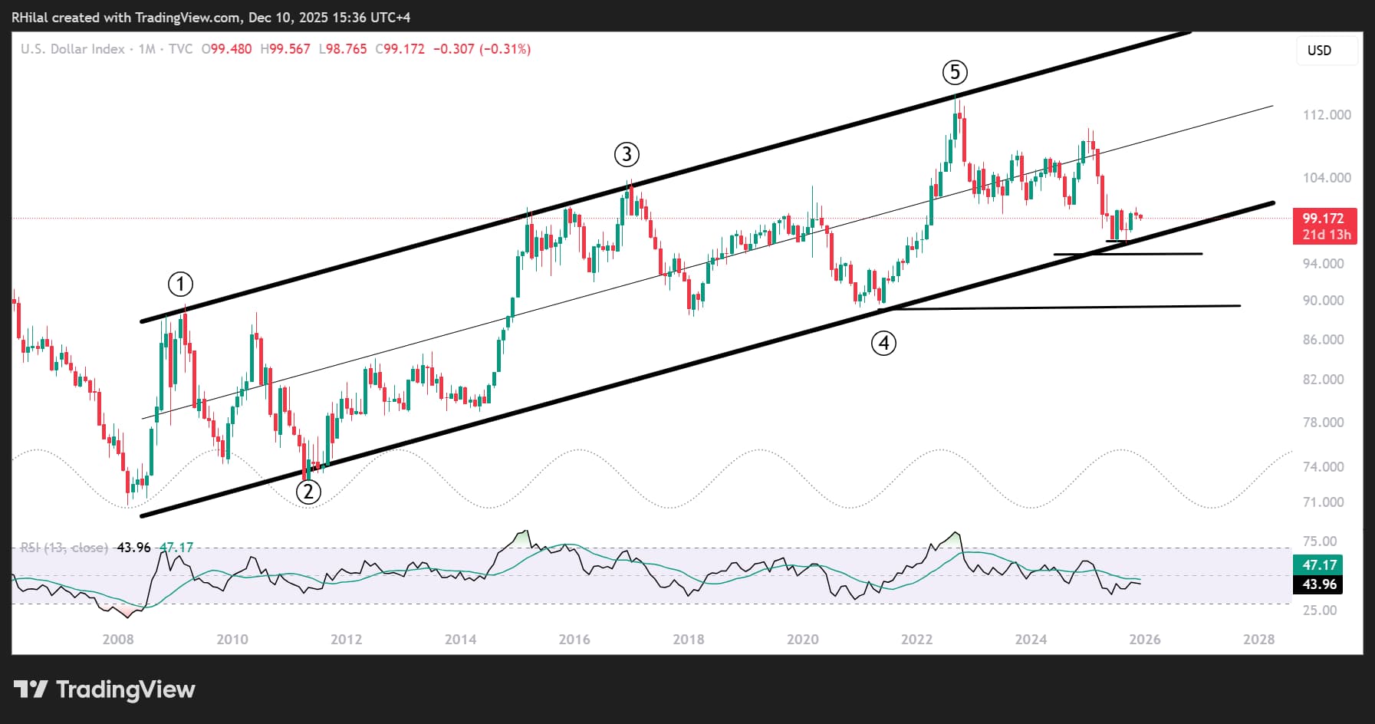Viewport: 1375px width, 724px height.
Task: Click the Elliott wave marker labeled 5
Action: click(955, 73)
